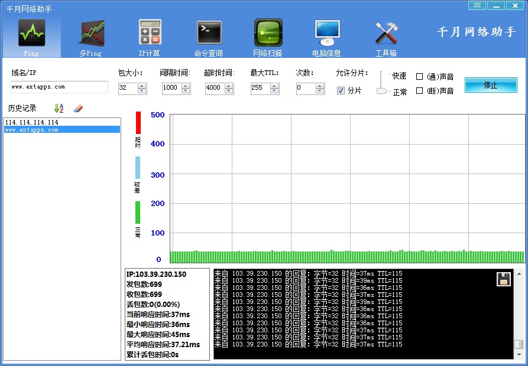Open the 多Ping multi-ping tool
528x366 pixels.
coord(90,37)
